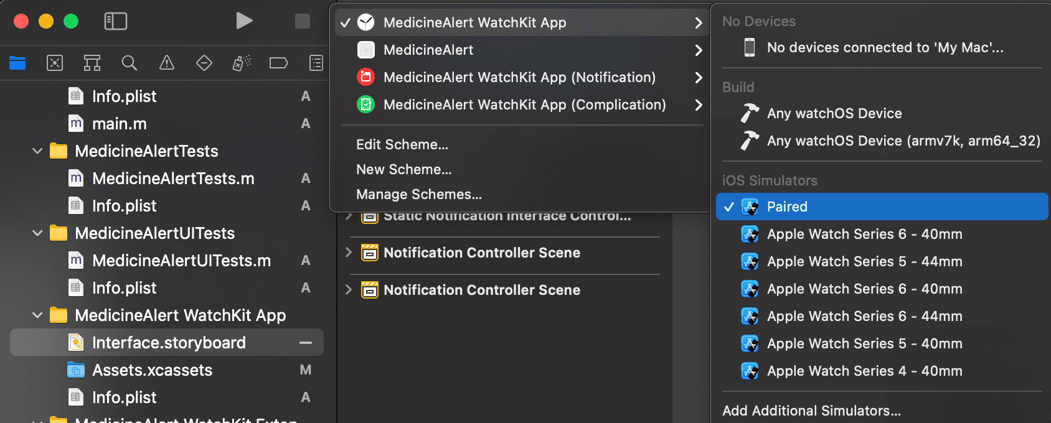Choose MedicineAlert WatchKit App (Complication) scheme
Image resolution: width=1051 pixels, height=423 pixels.
[524, 105]
